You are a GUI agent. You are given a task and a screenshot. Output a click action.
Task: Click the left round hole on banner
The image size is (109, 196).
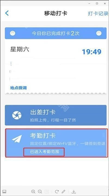click(13, 33)
